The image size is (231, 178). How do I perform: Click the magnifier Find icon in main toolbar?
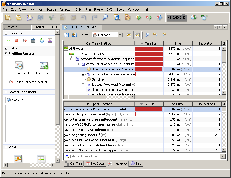coord(105,17)
